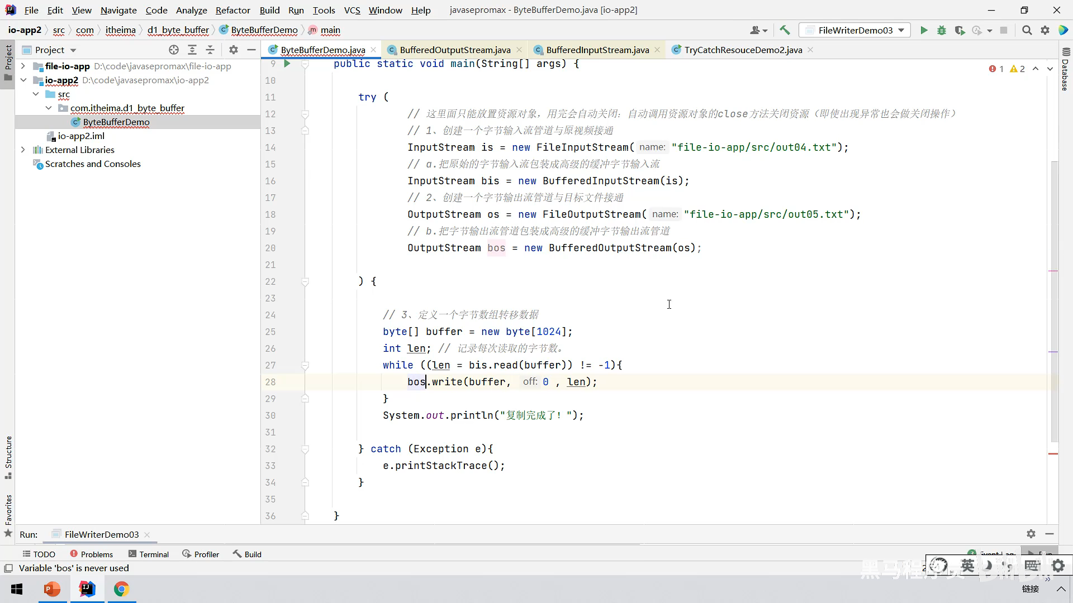Click the Debug bug icon in toolbar
Image resolution: width=1073 pixels, height=603 pixels.
[x=942, y=30]
